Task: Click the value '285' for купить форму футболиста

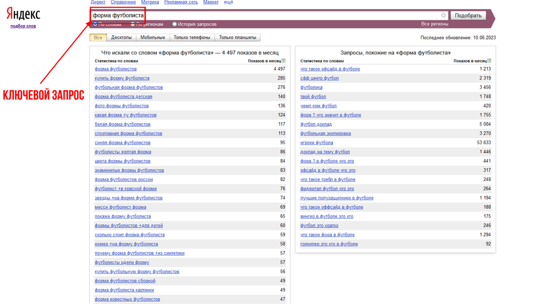Action: [x=281, y=78]
